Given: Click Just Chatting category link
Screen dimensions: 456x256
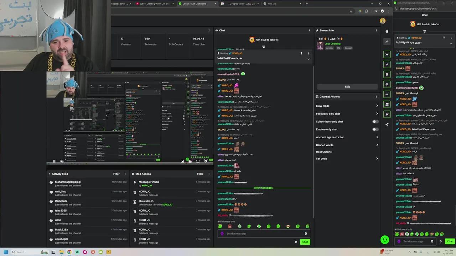Looking at the screenshot, I should point(332,44).
